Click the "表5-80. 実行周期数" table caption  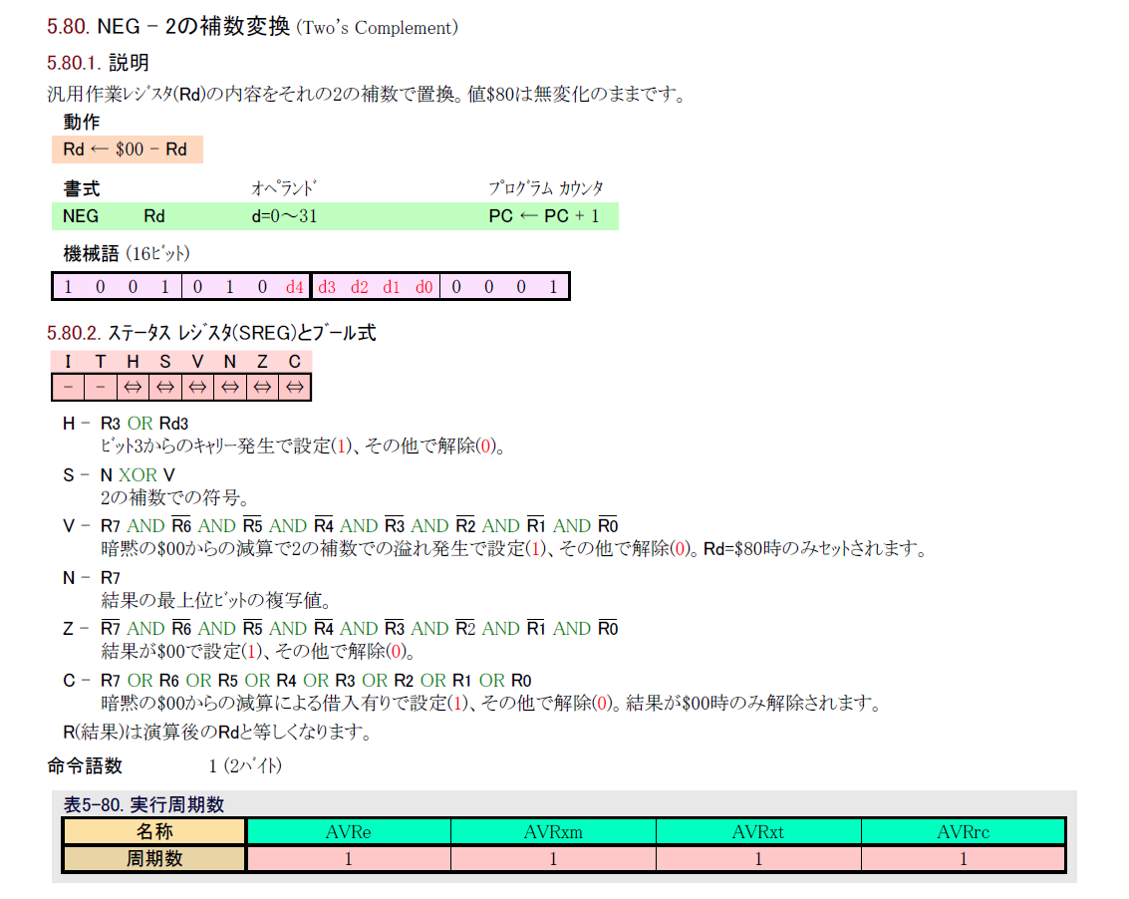pos(143,804)
